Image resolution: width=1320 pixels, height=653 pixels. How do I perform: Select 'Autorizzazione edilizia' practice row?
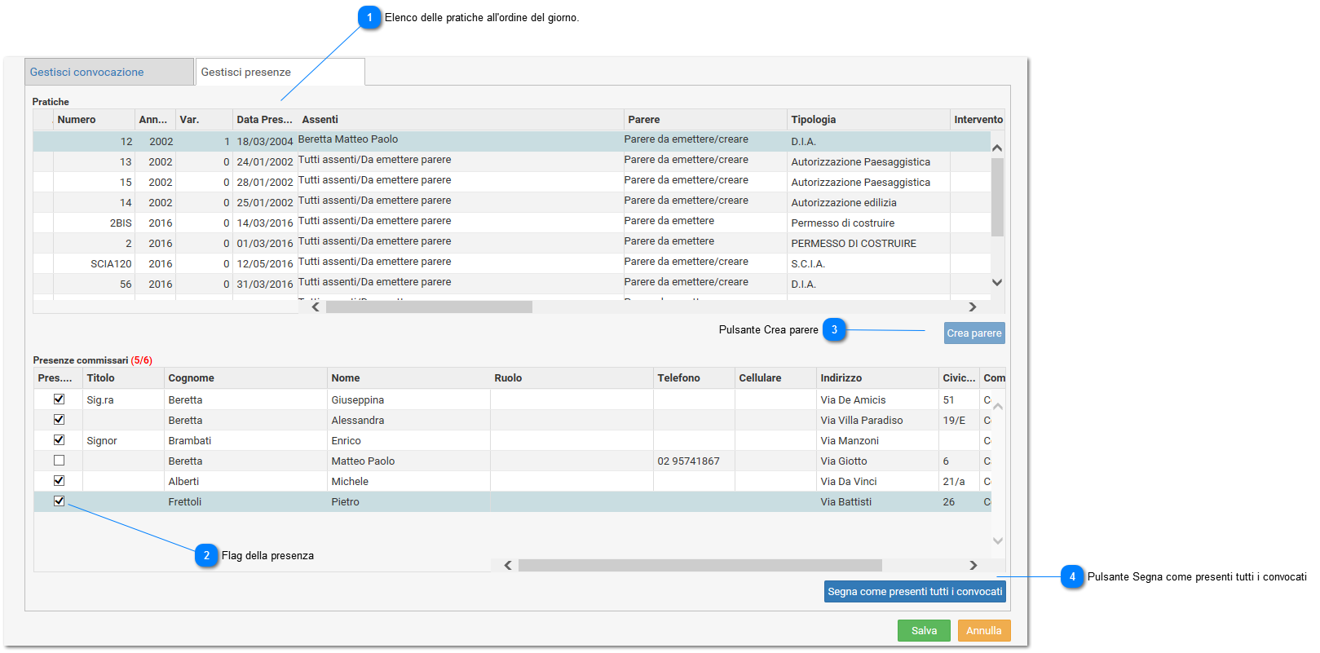512,202
